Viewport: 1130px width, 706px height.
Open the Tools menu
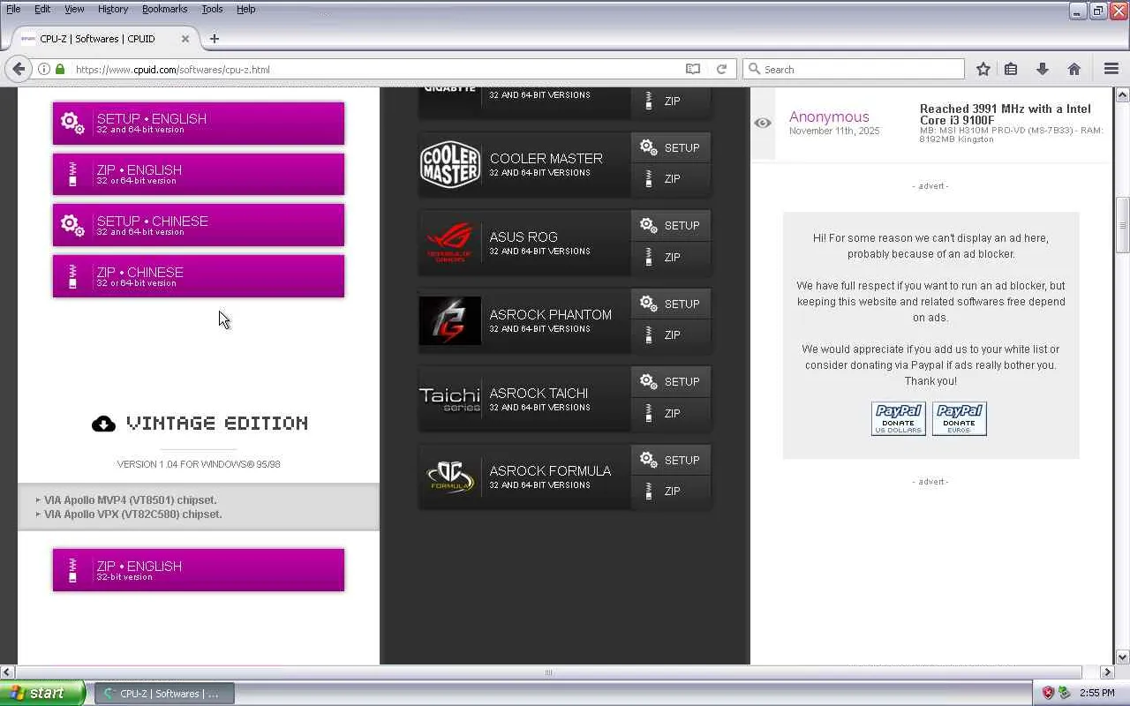(x=212, y=9)
